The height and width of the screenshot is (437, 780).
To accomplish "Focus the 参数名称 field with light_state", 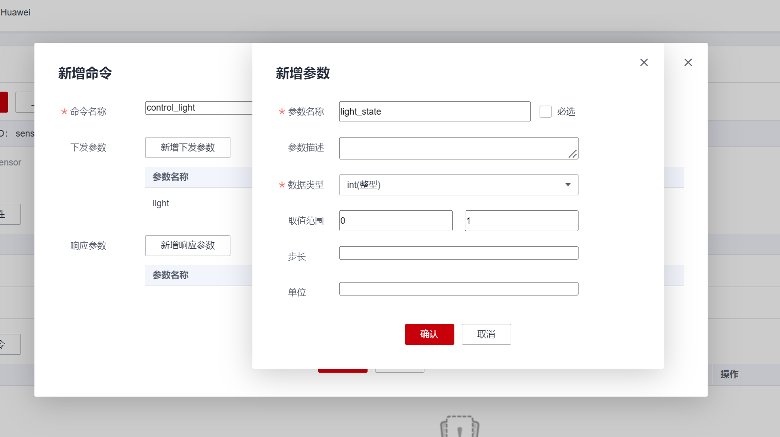I will (434, 112).
